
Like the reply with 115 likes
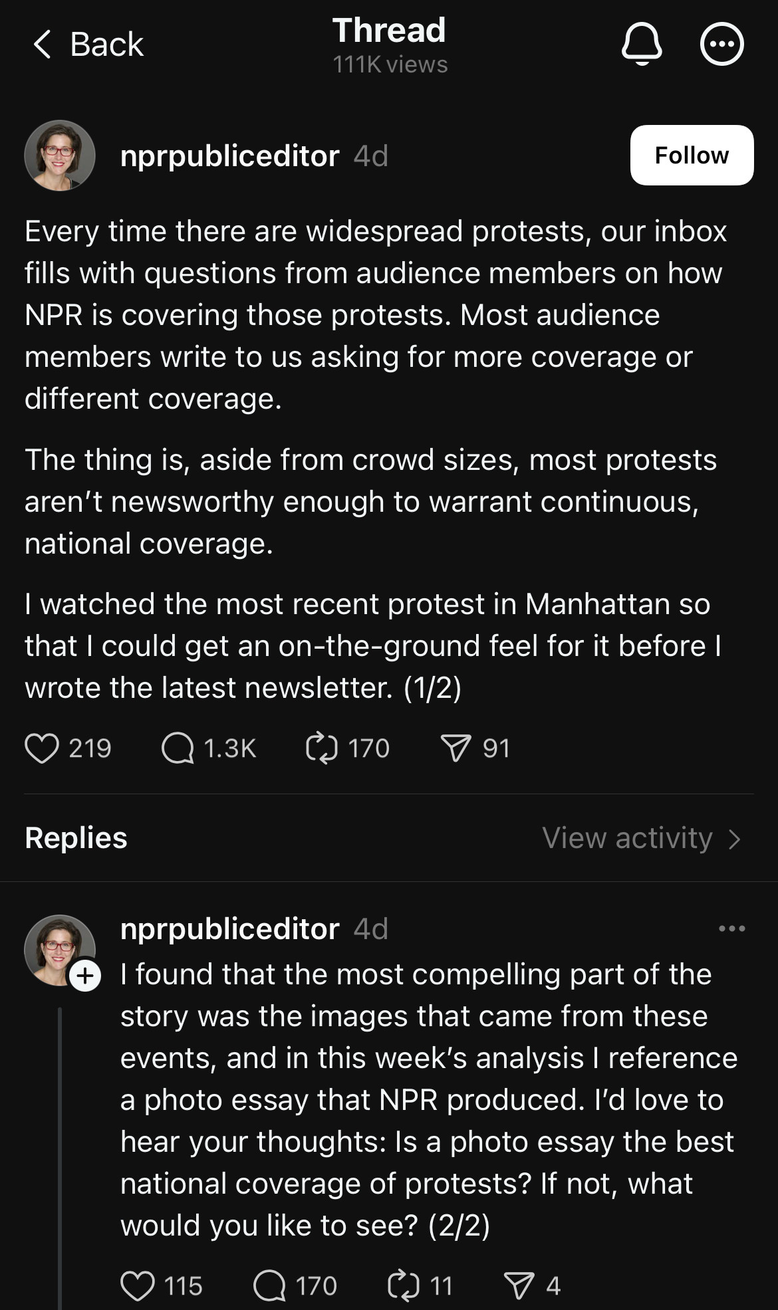click(x=138, y=1285)
